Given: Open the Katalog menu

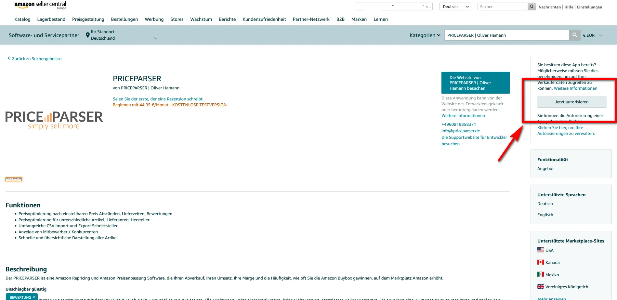Looking at the screenshot, I should [22, 19].
